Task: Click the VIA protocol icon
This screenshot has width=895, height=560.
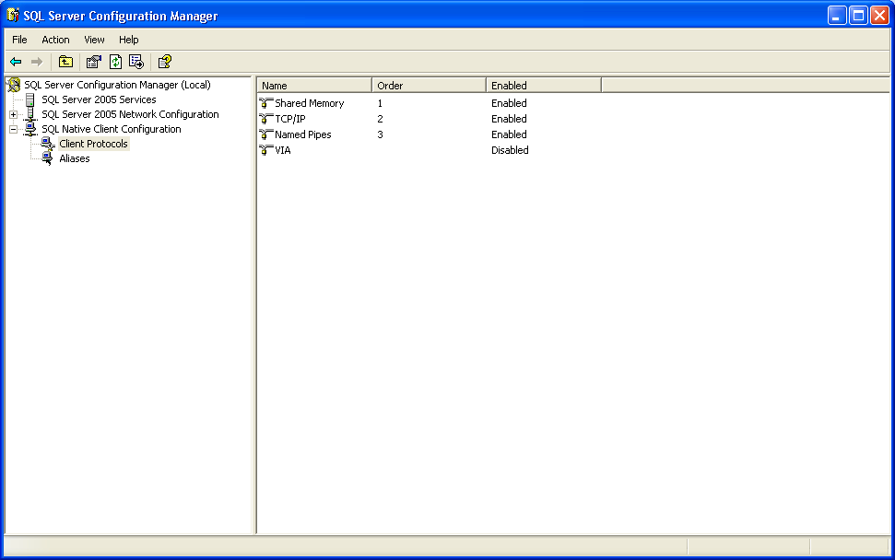Action: (266, 150)
